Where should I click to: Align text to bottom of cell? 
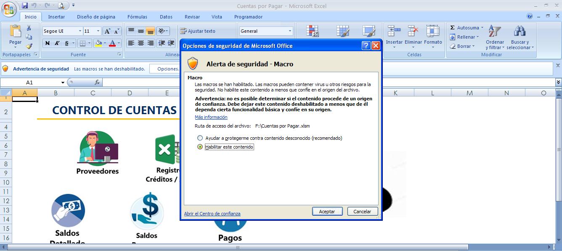point(150,31)
